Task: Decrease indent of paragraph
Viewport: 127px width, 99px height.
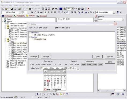Action: click(72, 12)
